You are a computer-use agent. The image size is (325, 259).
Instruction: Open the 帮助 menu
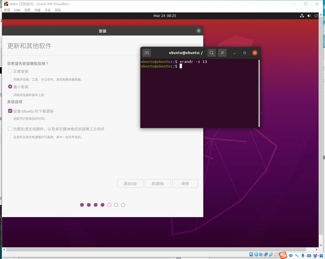58,10
